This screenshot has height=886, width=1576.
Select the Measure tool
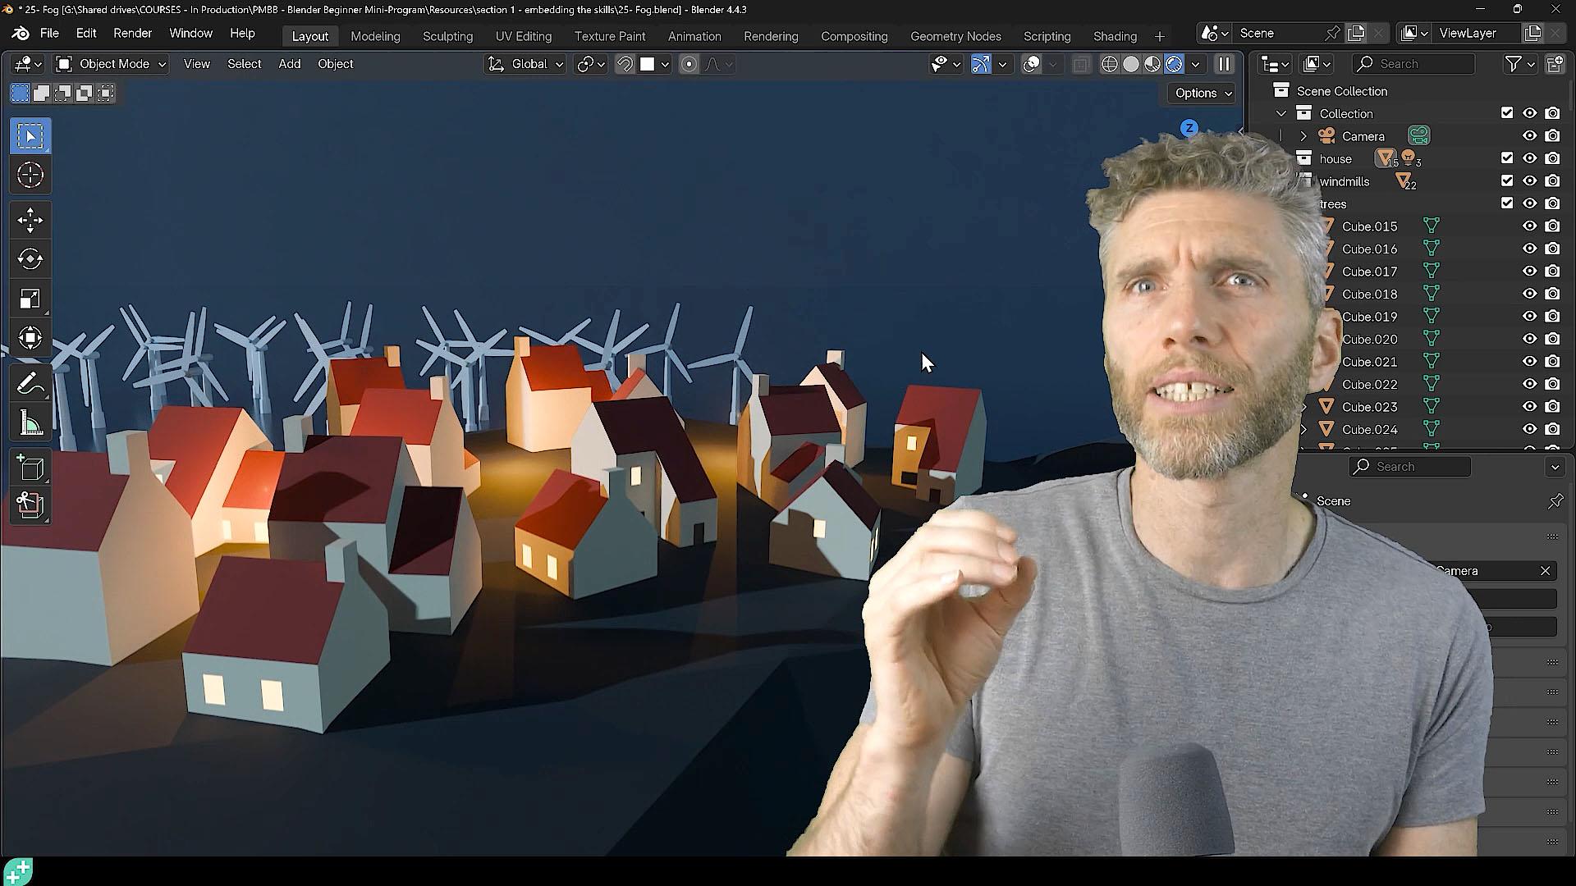click(x=30, y=423)
